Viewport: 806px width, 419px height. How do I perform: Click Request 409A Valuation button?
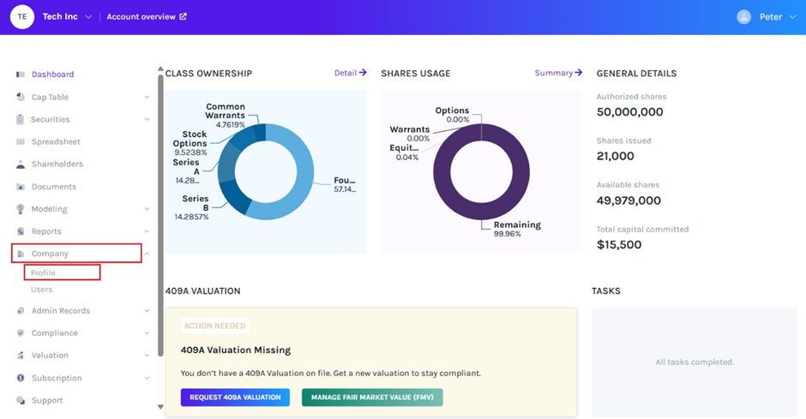[x=235, y=398]
